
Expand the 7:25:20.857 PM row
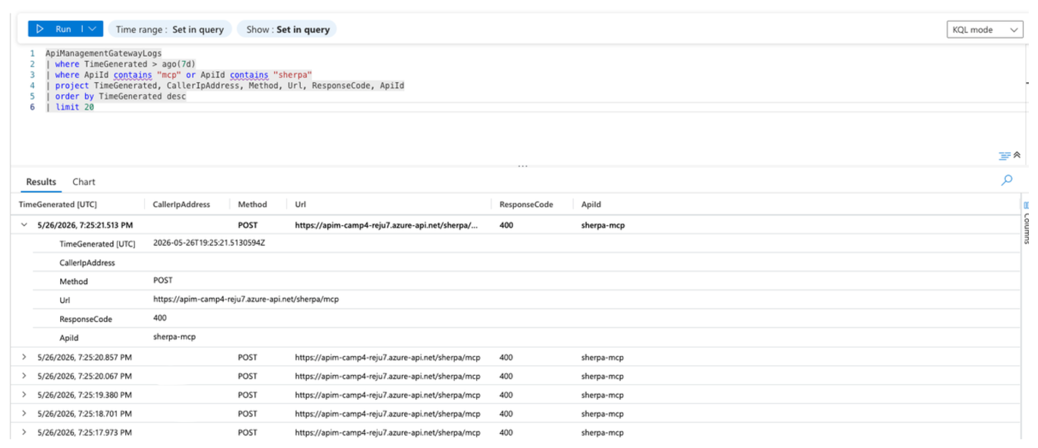coord(24,357)
